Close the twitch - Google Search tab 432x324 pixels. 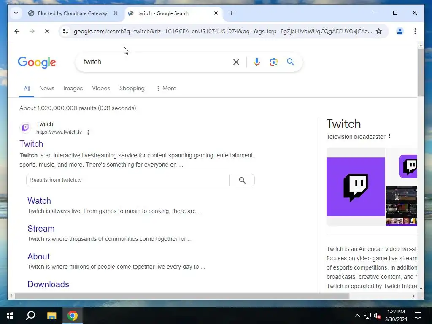point(216,13)
